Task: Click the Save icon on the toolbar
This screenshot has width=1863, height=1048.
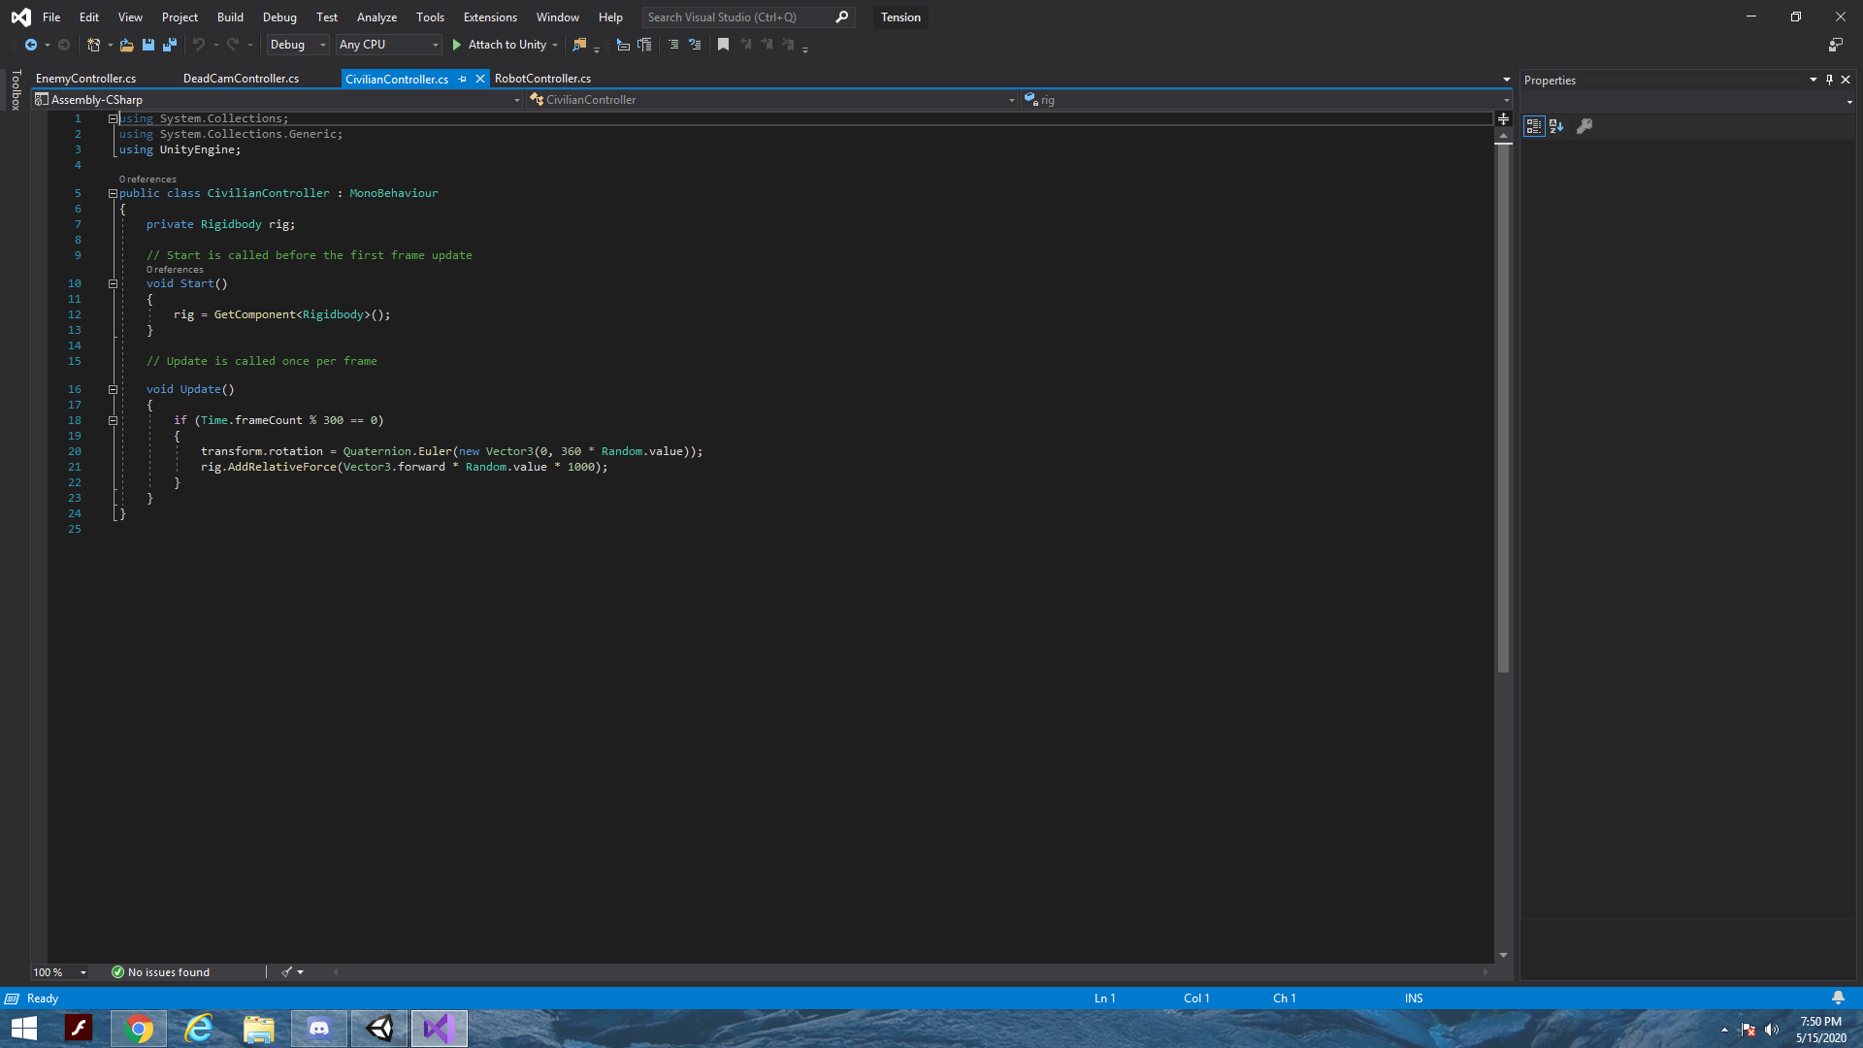Action: (147, 45)
